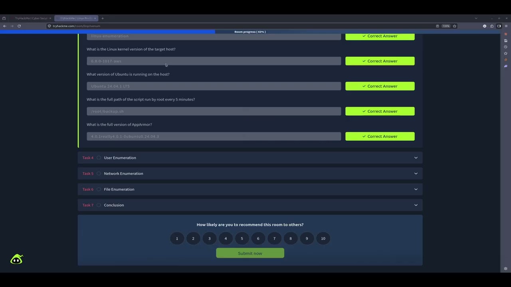Click the browser forward arrow
This screenshot has width=511, height=287.
12,26
